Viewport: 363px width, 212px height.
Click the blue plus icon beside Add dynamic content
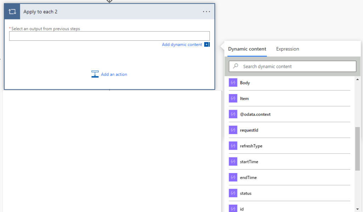(x=207, y=45)
